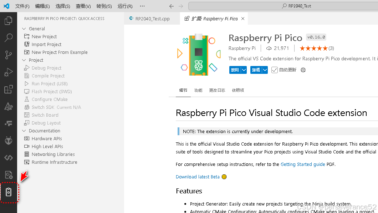Viewport: 378px width, 213px height.
Task: Open Runtime Infrastructure documentation
Action: pos(55,162)
